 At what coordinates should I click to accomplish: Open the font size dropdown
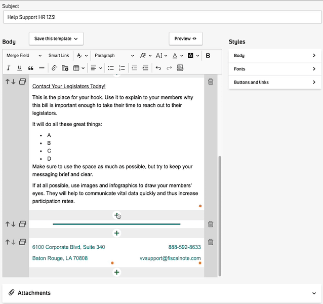pos(161,55)
